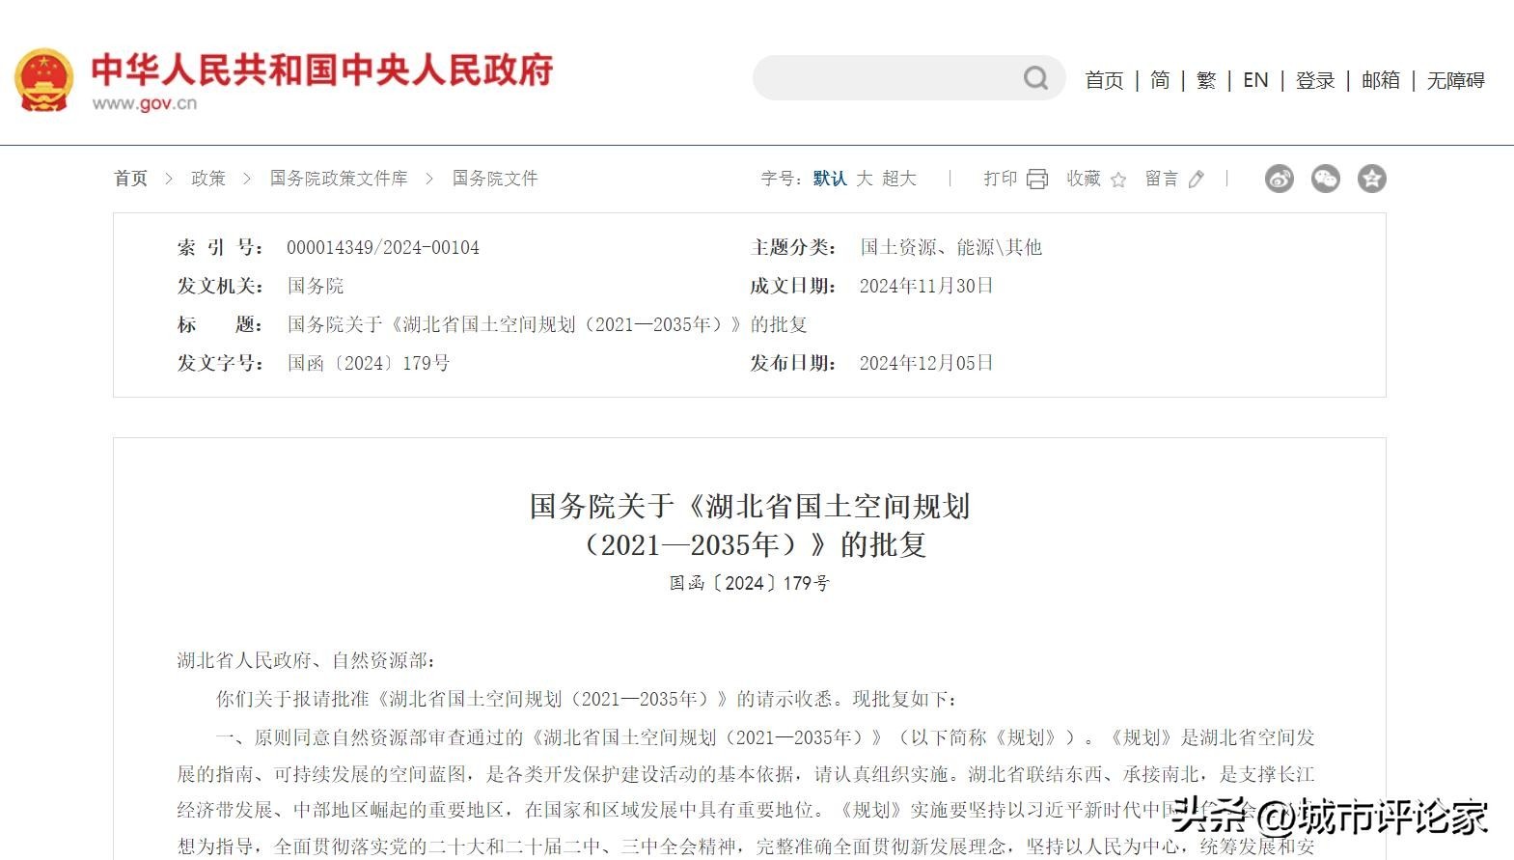
Task: Go to 政策 breadcrumb link
Action: tap(208, 179)
